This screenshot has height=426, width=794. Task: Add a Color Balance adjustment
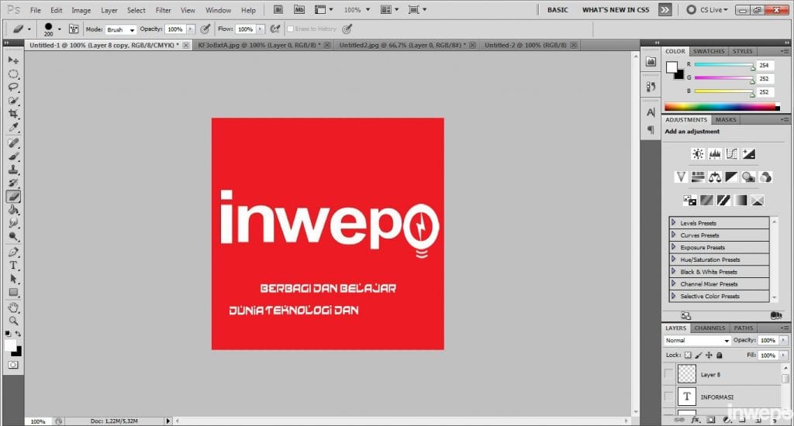pos(715,177)
